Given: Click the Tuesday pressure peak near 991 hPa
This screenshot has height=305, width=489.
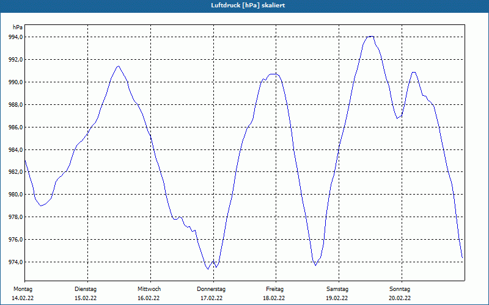Looking at the screenshot, I should click(118, 66).
